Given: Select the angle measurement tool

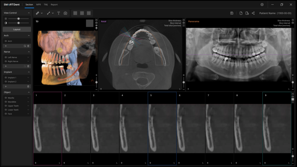Looking at the screenshot, I should [x=49, y=13].
